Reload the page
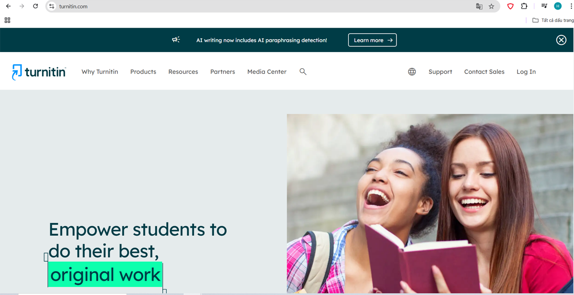 [35, 6]
